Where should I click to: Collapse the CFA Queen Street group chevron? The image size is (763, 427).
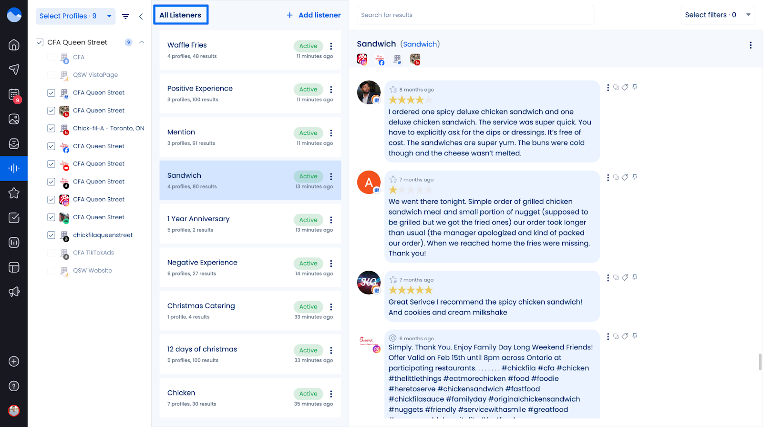coord(142,42)
